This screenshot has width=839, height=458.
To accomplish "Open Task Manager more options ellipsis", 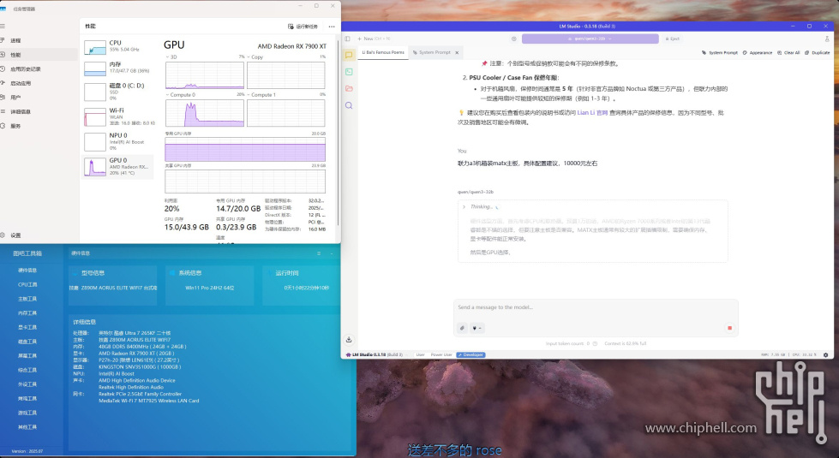I will coord(332,27).
